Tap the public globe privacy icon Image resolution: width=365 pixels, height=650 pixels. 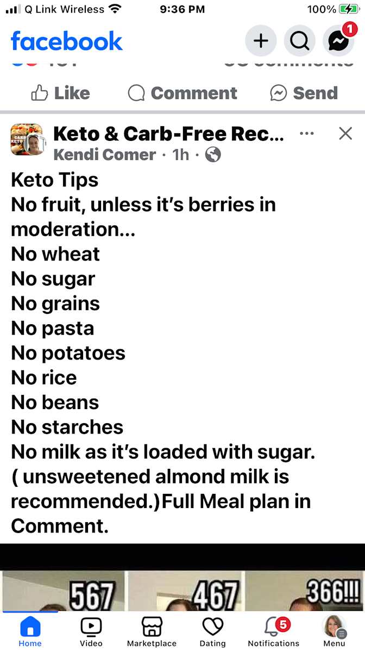tap(213, 155)
